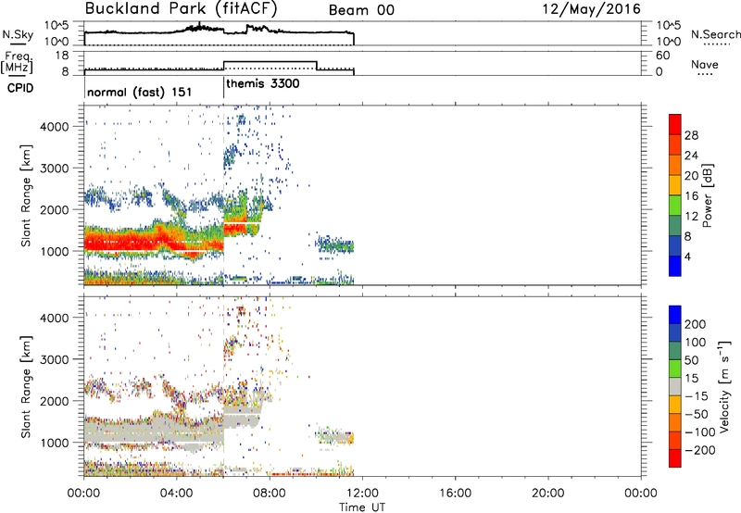The height and width of the screenshot is (513, 741).
Task: Click the "16:00" time tick label
Action: pos(455,494)
